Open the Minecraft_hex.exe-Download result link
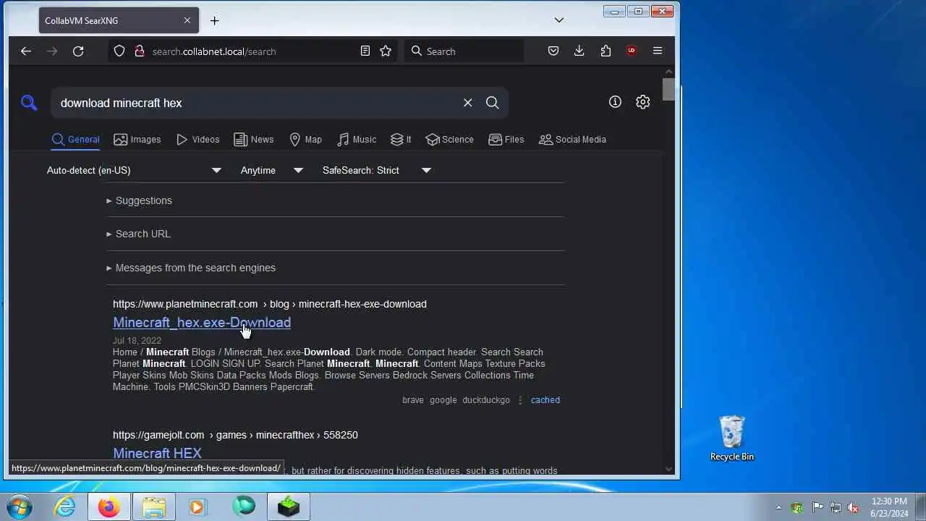The width and height of the screenshot is (926, 521). (202, 323)
